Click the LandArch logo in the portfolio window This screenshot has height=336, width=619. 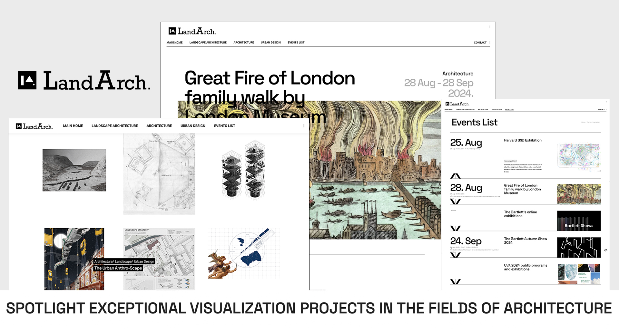pyautogui.click(x=34, y=126)
